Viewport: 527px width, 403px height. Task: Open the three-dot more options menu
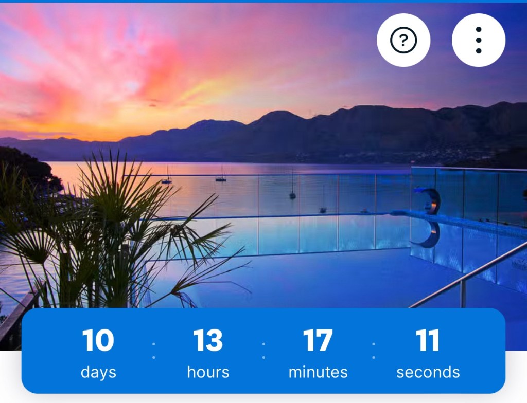[479, 40]
